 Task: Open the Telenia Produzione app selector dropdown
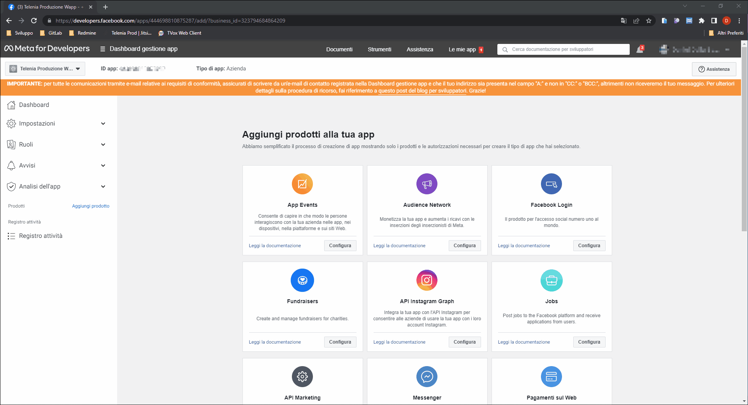[45, 69]
